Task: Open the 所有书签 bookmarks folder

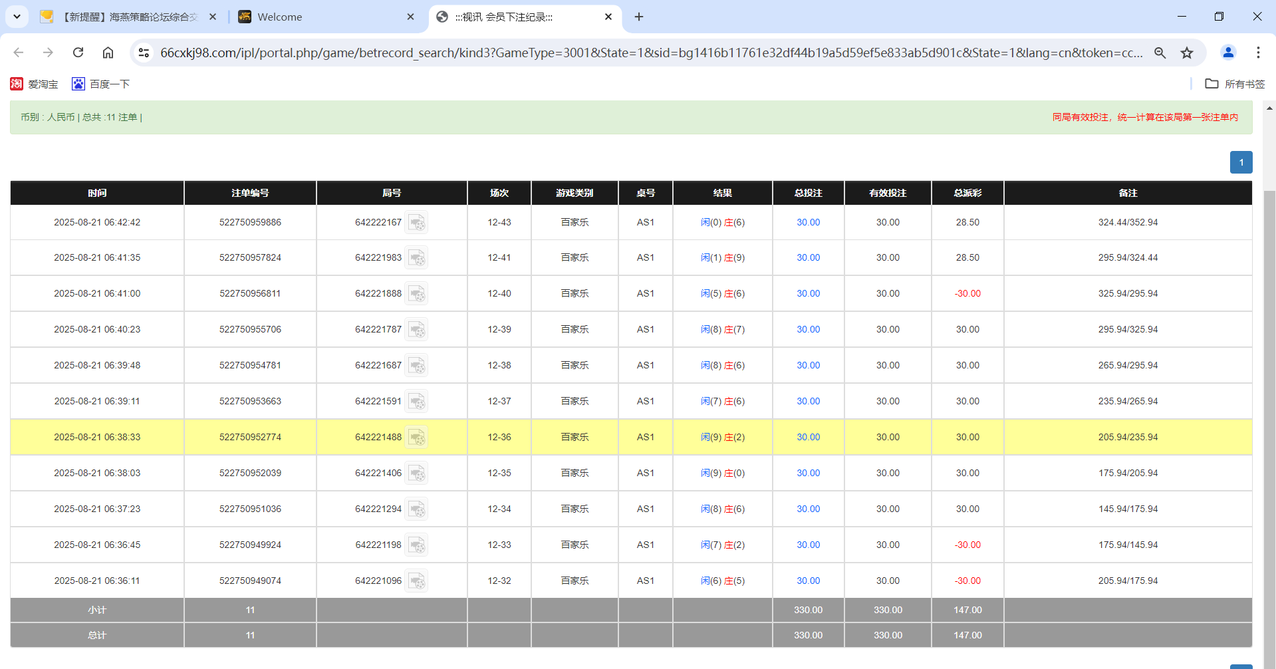Action: (x=1235, y=84)
